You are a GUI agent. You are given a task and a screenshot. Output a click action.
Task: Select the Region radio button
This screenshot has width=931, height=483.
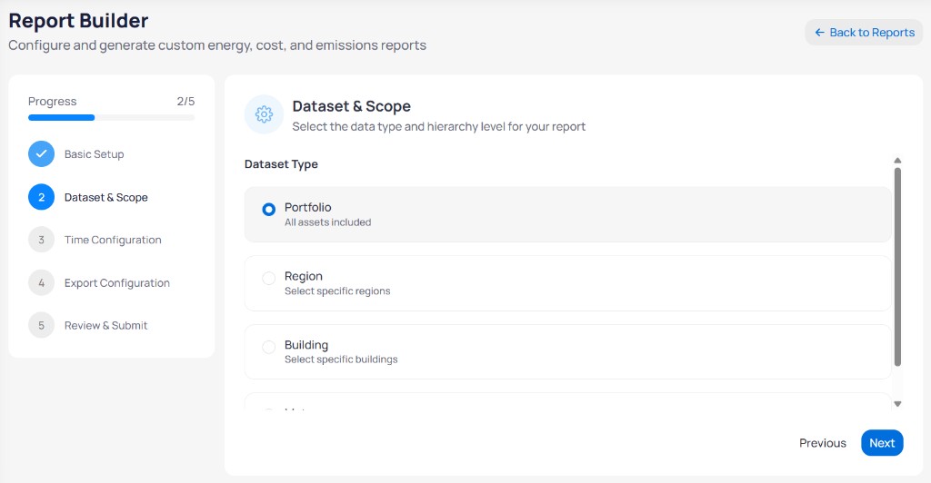(269, 278)
